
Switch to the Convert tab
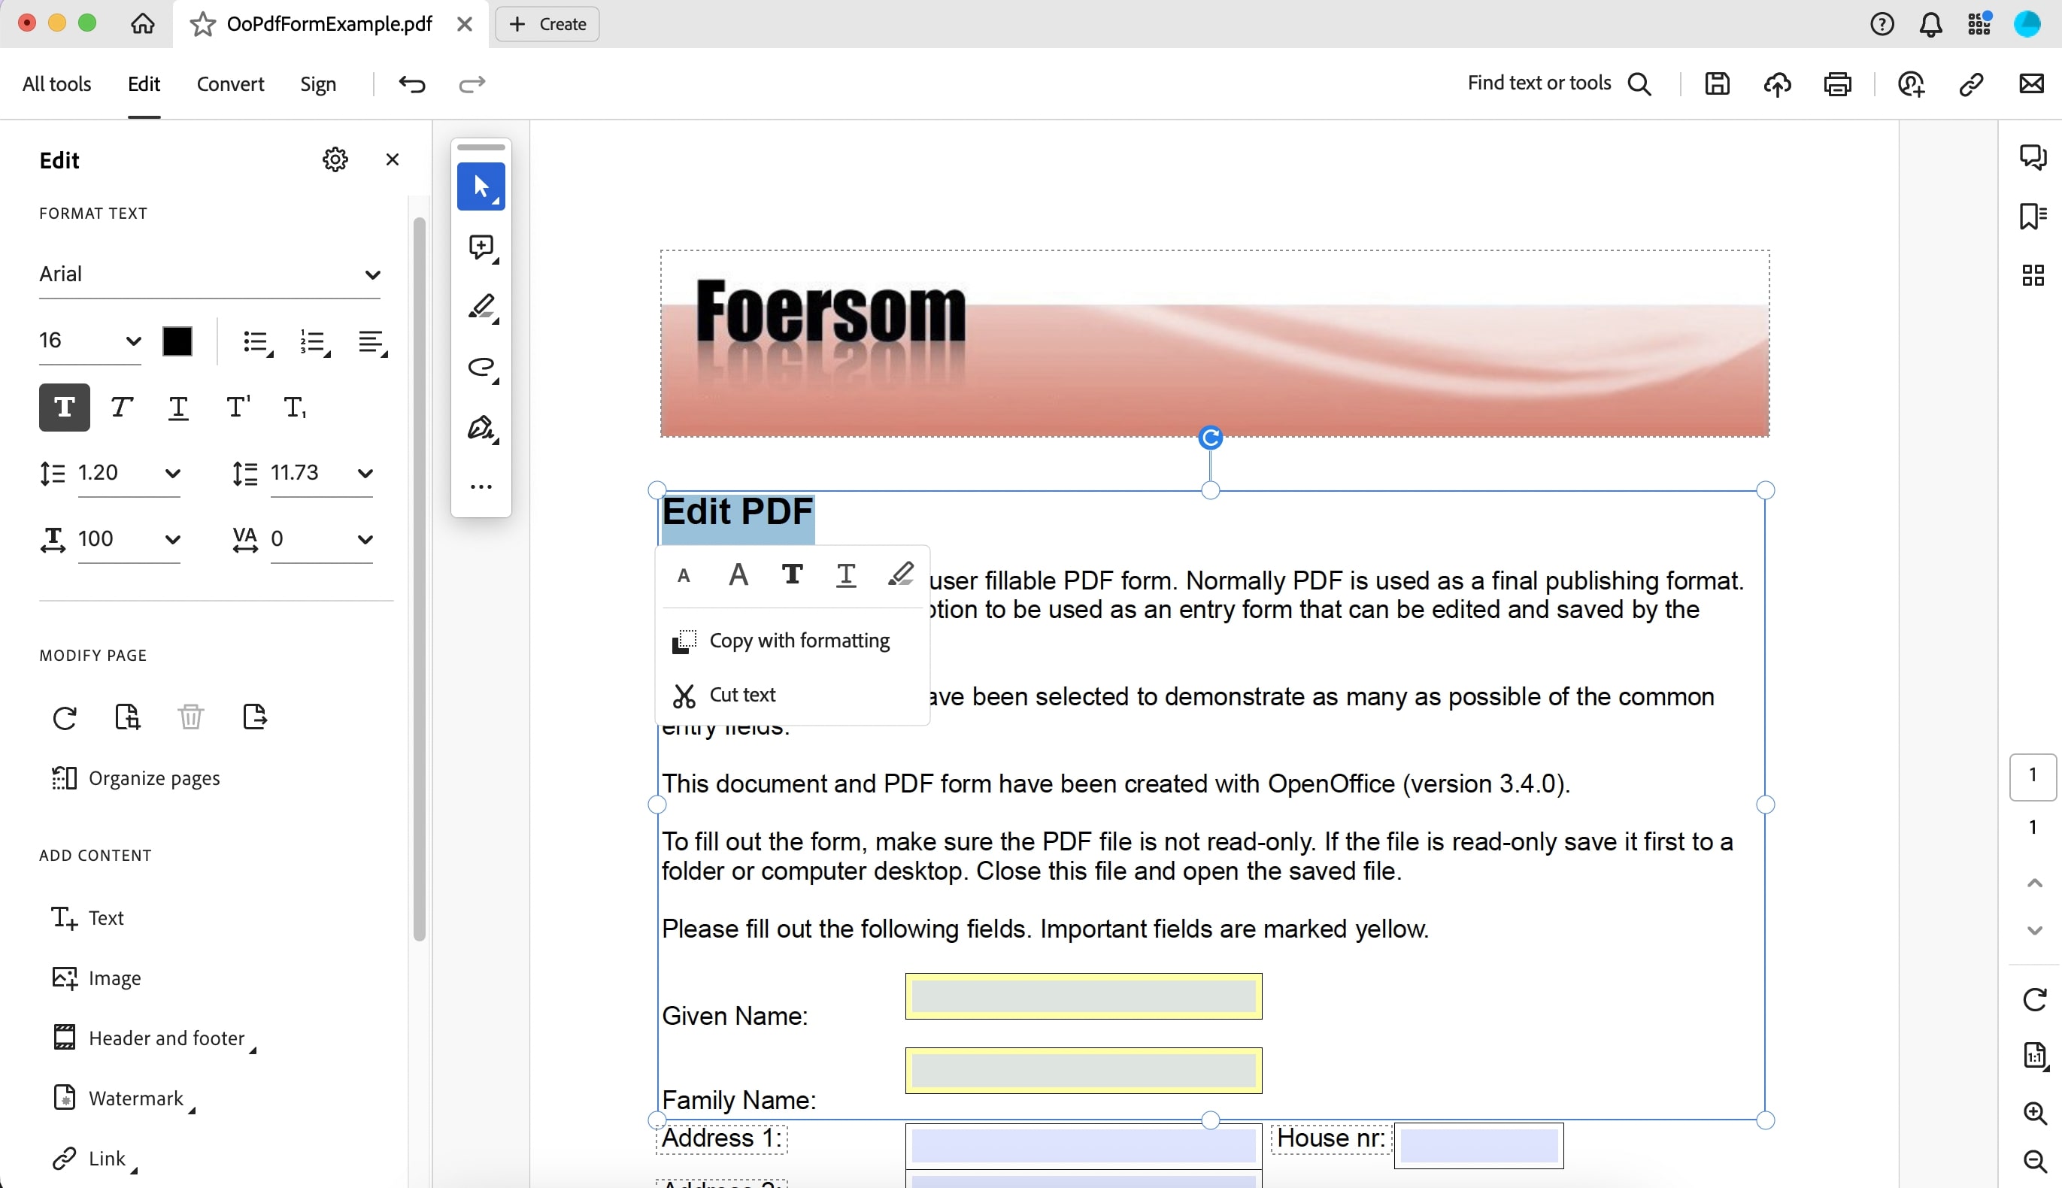230,84
